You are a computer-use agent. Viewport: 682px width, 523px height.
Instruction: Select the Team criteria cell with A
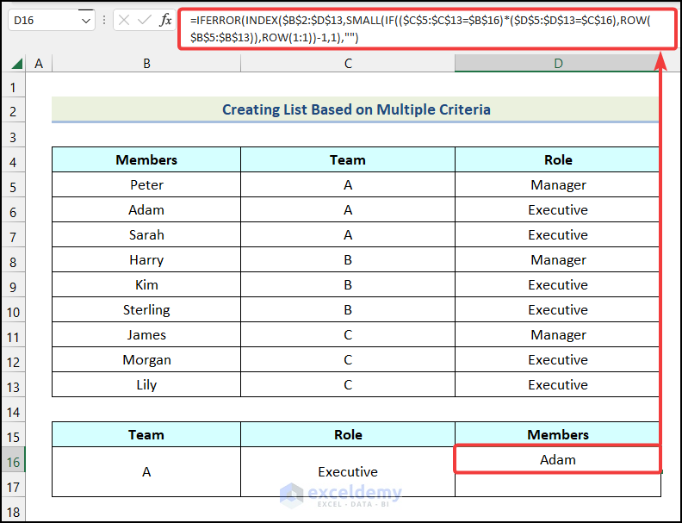[146, 471]
